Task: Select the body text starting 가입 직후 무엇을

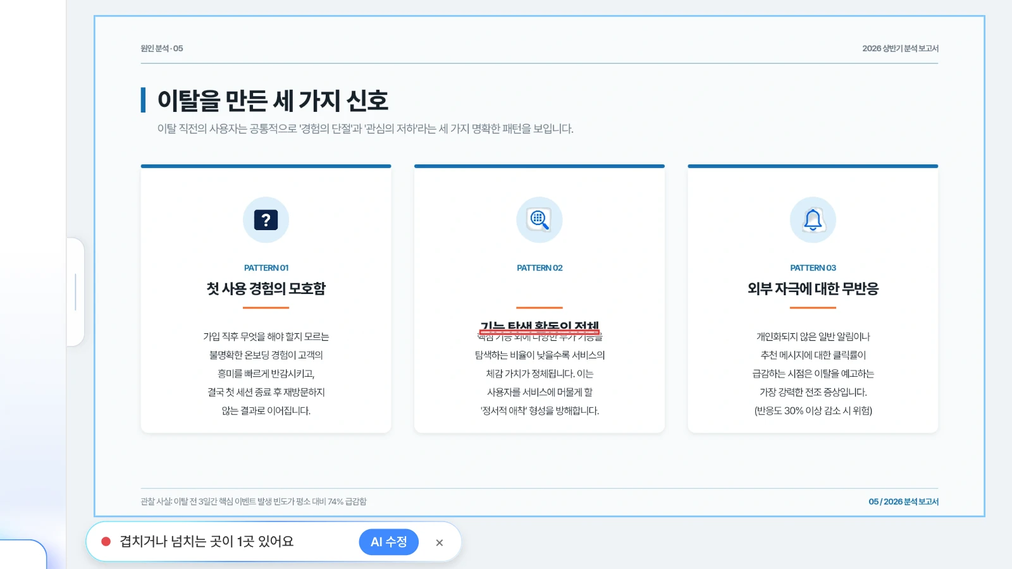Action: click(x=266, y=374)
